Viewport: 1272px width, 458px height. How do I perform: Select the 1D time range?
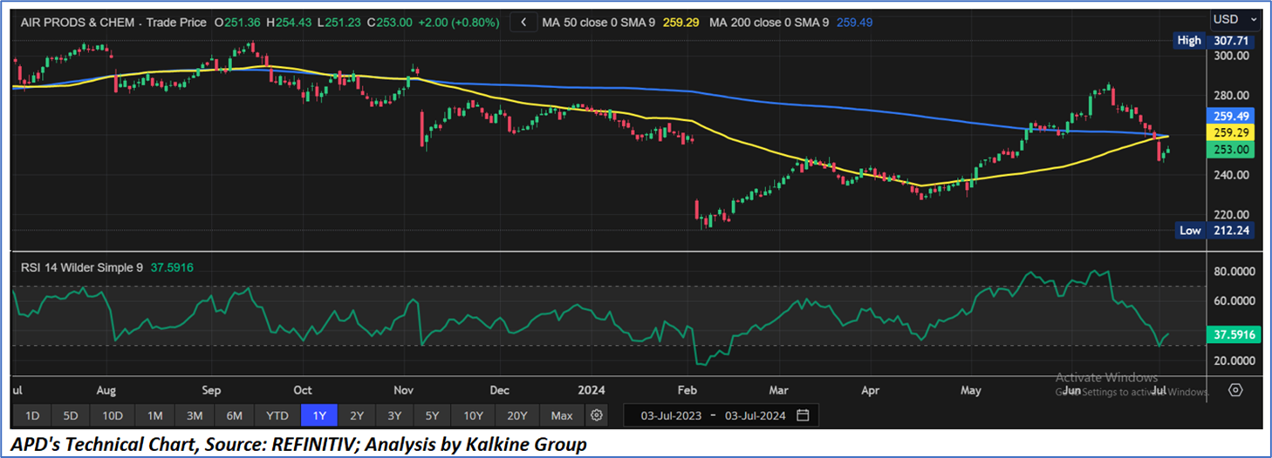(32, 415)
